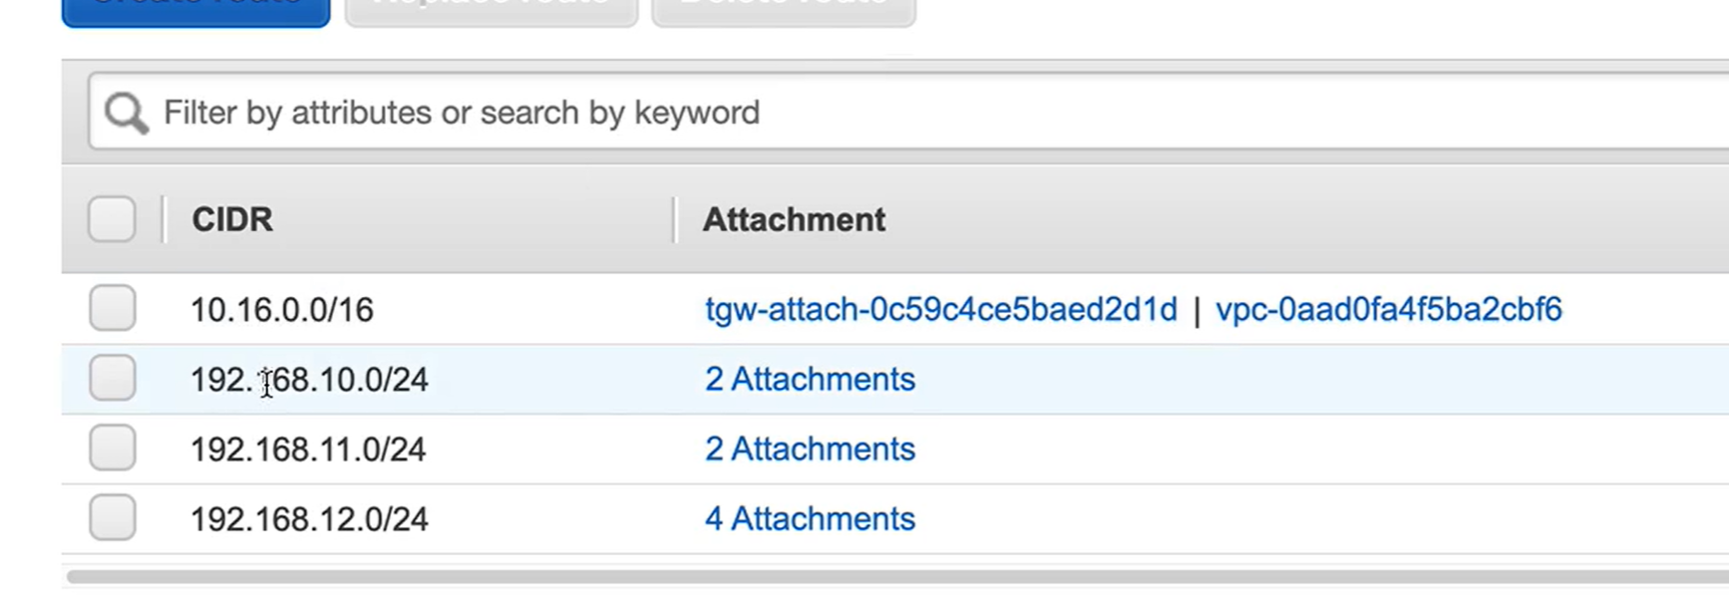The width and height of the screenshot is (1729, 613).
Task: Select the checkbox for route 10.16.0.0/16
Action: [112, 308]
